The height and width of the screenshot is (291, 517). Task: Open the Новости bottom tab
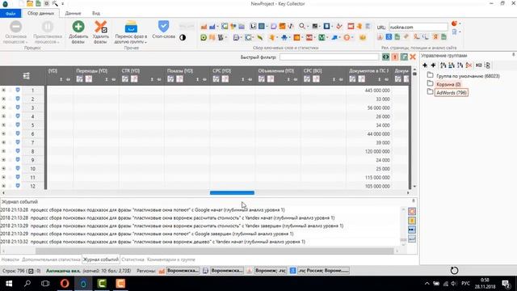tap(11, 259)
